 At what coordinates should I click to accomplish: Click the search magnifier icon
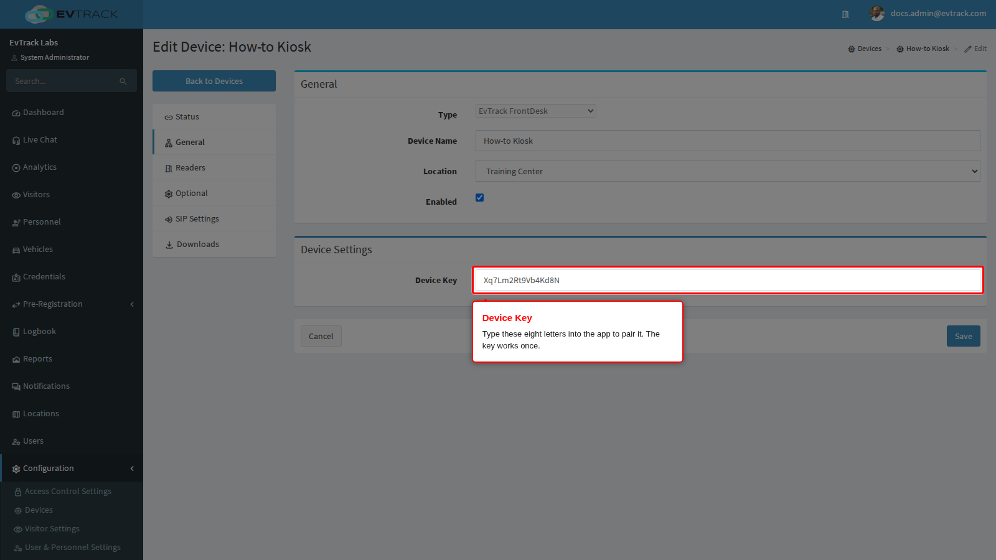[x=123, y=82]
